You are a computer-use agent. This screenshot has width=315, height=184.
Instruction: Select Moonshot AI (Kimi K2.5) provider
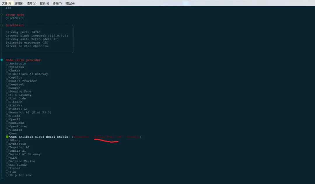(29, 113)
